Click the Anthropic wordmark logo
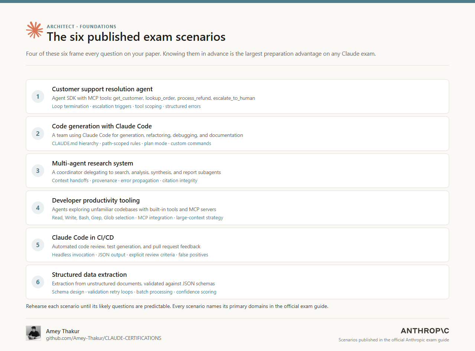This screenshot has width=475, height=351. tap(425, 331)
